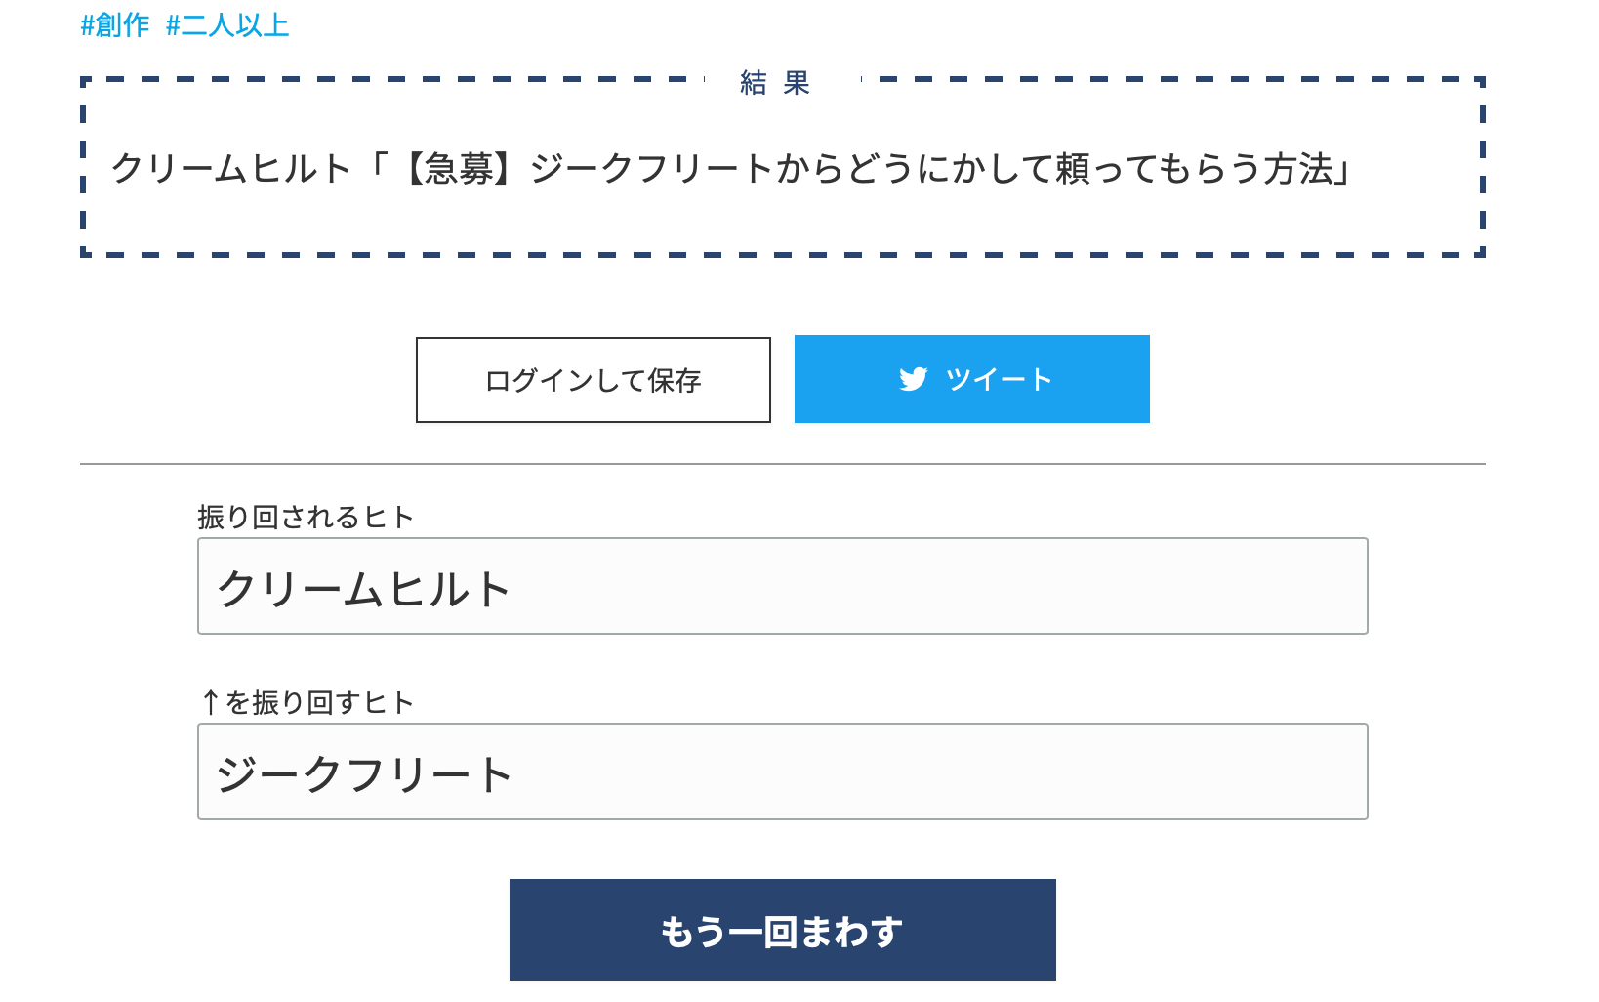Click the 振り回されるヒト field label

point(306,517)
